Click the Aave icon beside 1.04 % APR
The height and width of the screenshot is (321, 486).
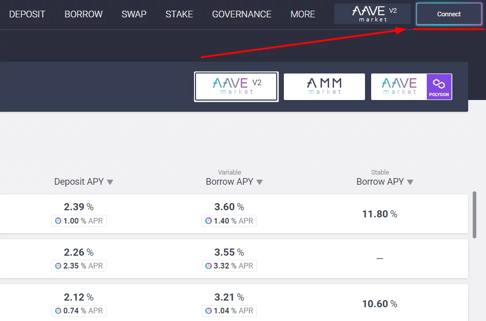[x=209, y=311]
